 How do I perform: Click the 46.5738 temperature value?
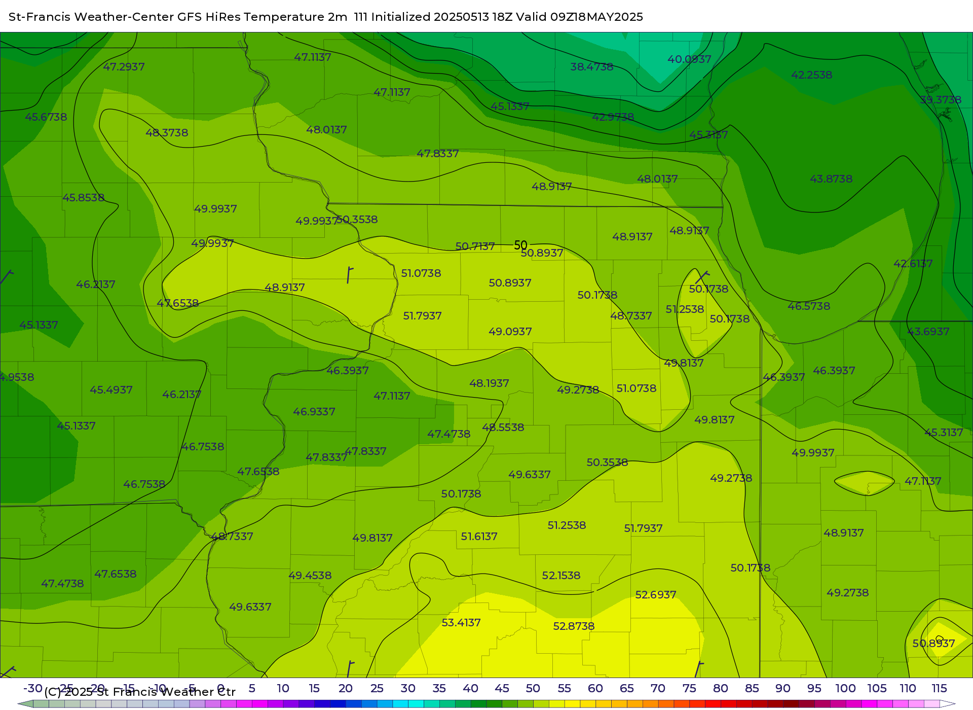[809, 306]
